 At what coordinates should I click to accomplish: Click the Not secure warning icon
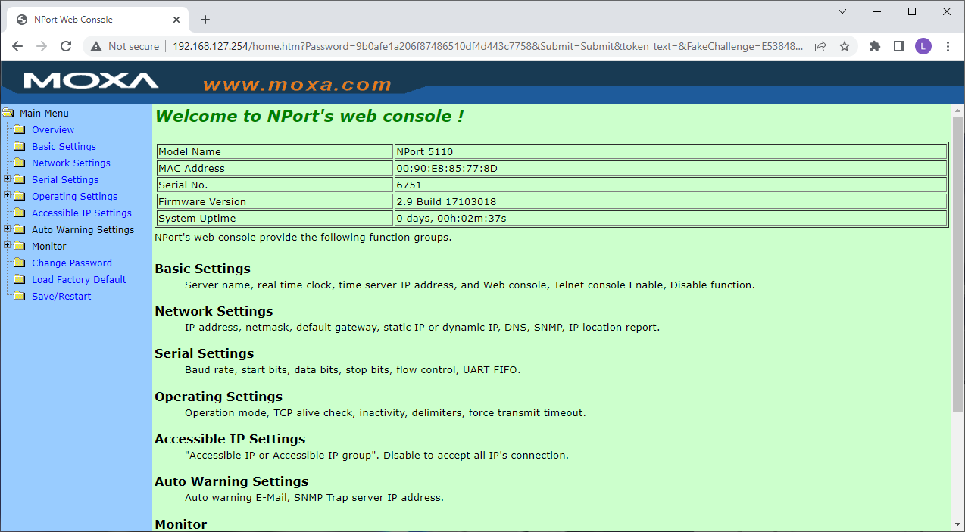(x=96, y=46)
